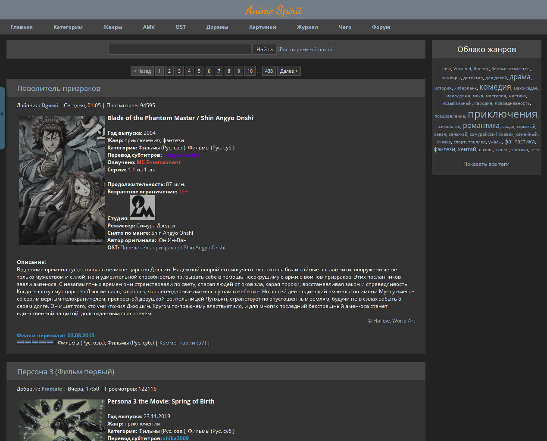Go to the Форум section
The width and height of the screenshot is (547, 441).
(381, 27)
